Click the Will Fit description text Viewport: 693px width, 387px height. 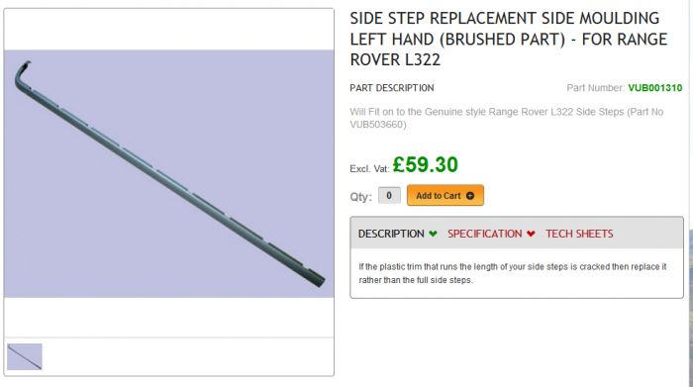[507, 118]
